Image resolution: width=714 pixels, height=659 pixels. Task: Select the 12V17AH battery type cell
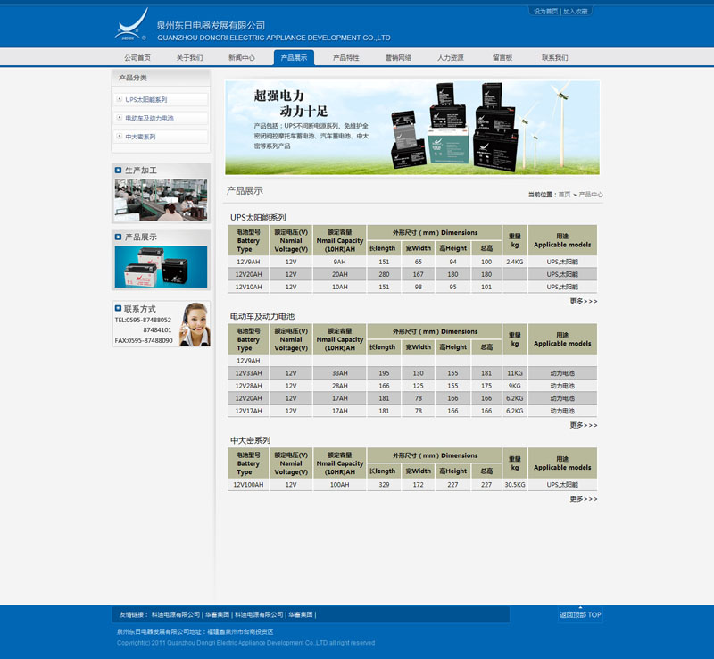pos(248,411)
